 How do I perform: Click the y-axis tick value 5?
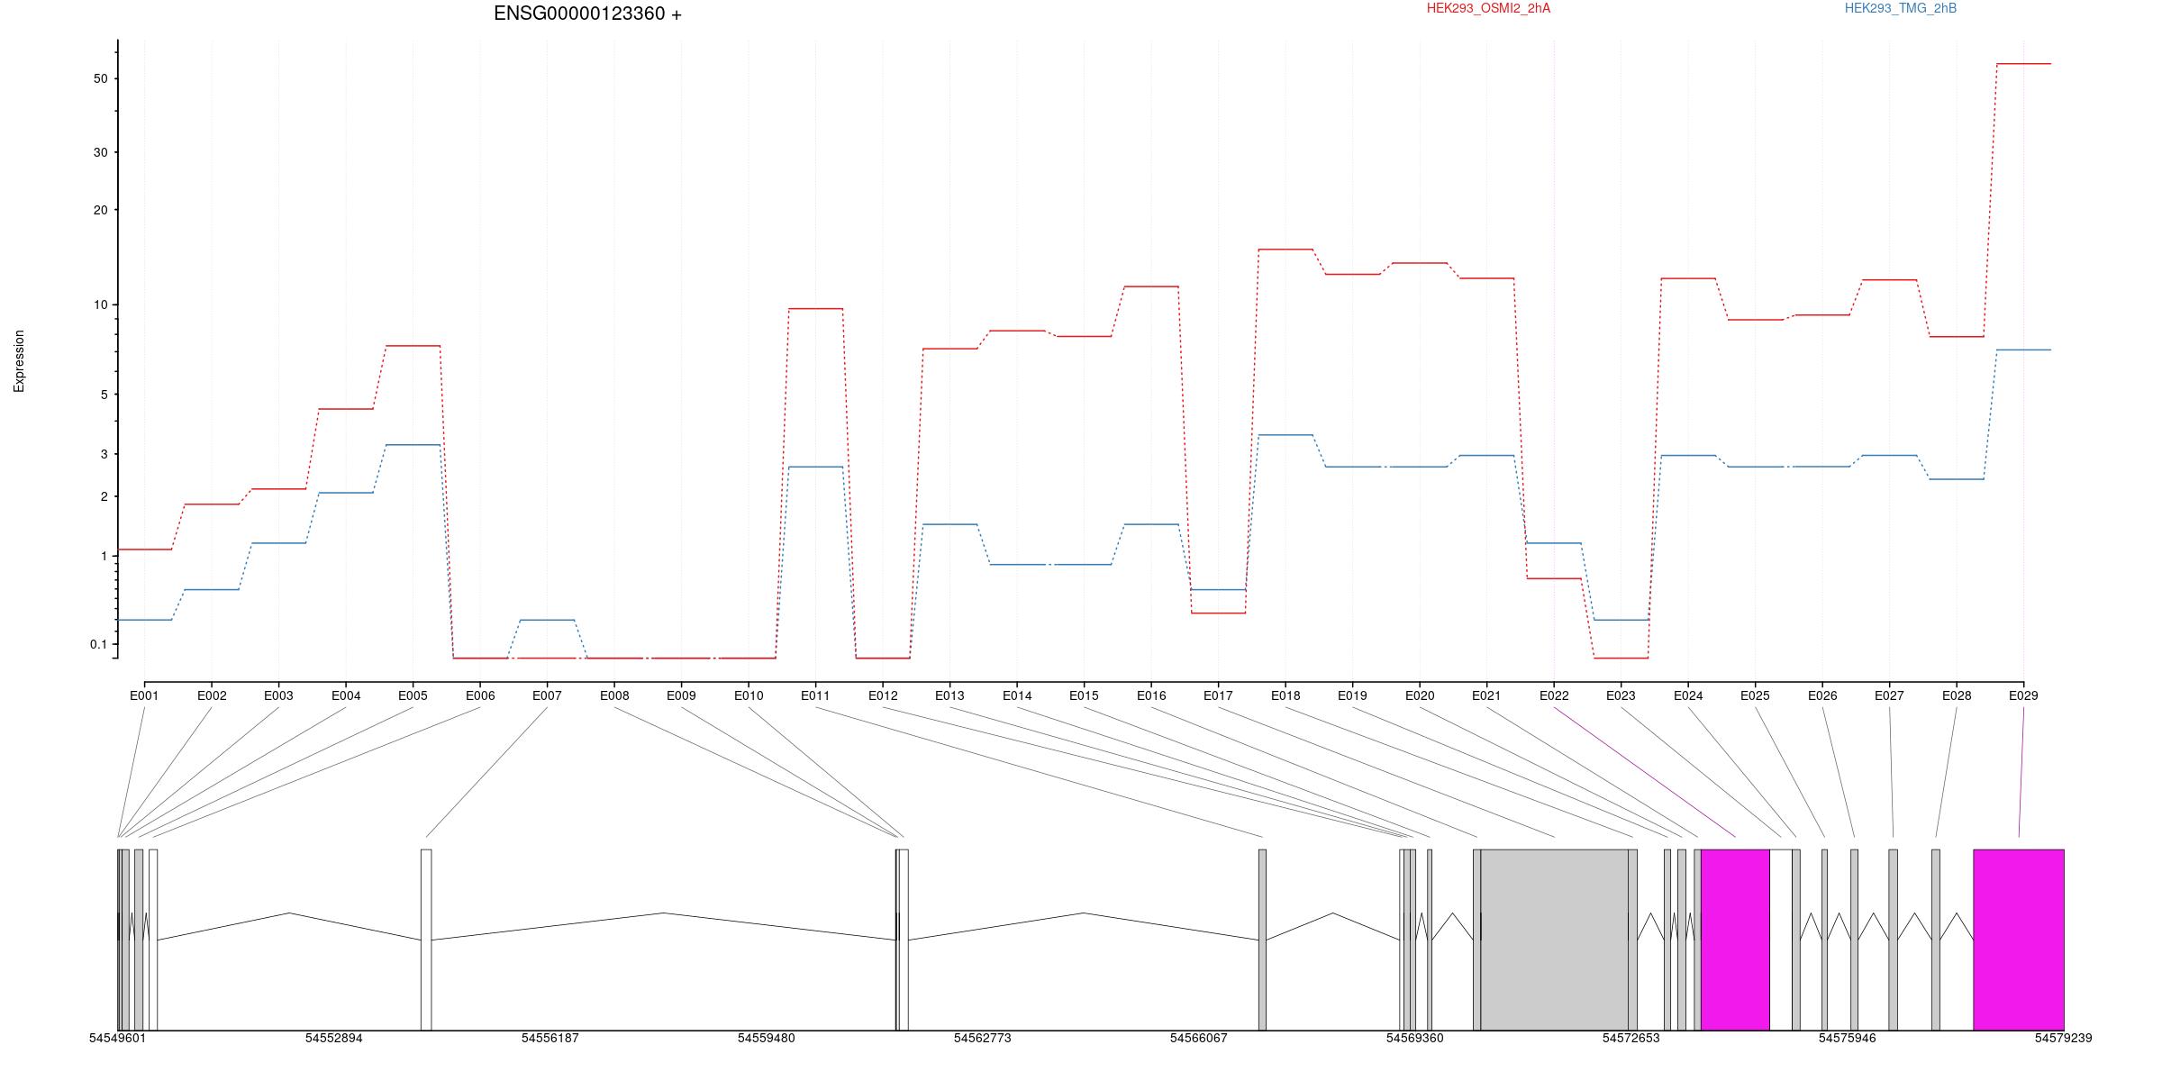coord(104,395)
